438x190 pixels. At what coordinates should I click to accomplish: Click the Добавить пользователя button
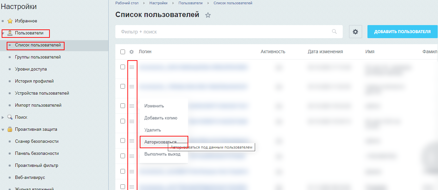point(402,32)
